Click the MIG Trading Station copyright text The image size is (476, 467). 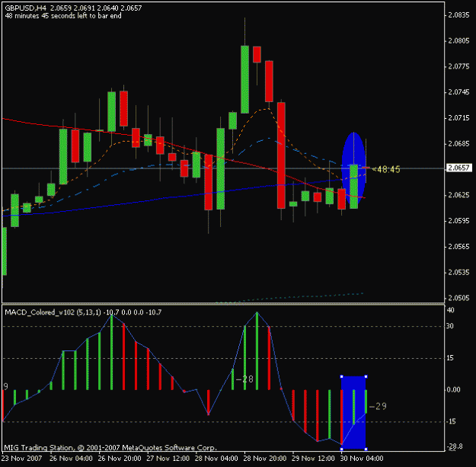(x=110, y=447)
